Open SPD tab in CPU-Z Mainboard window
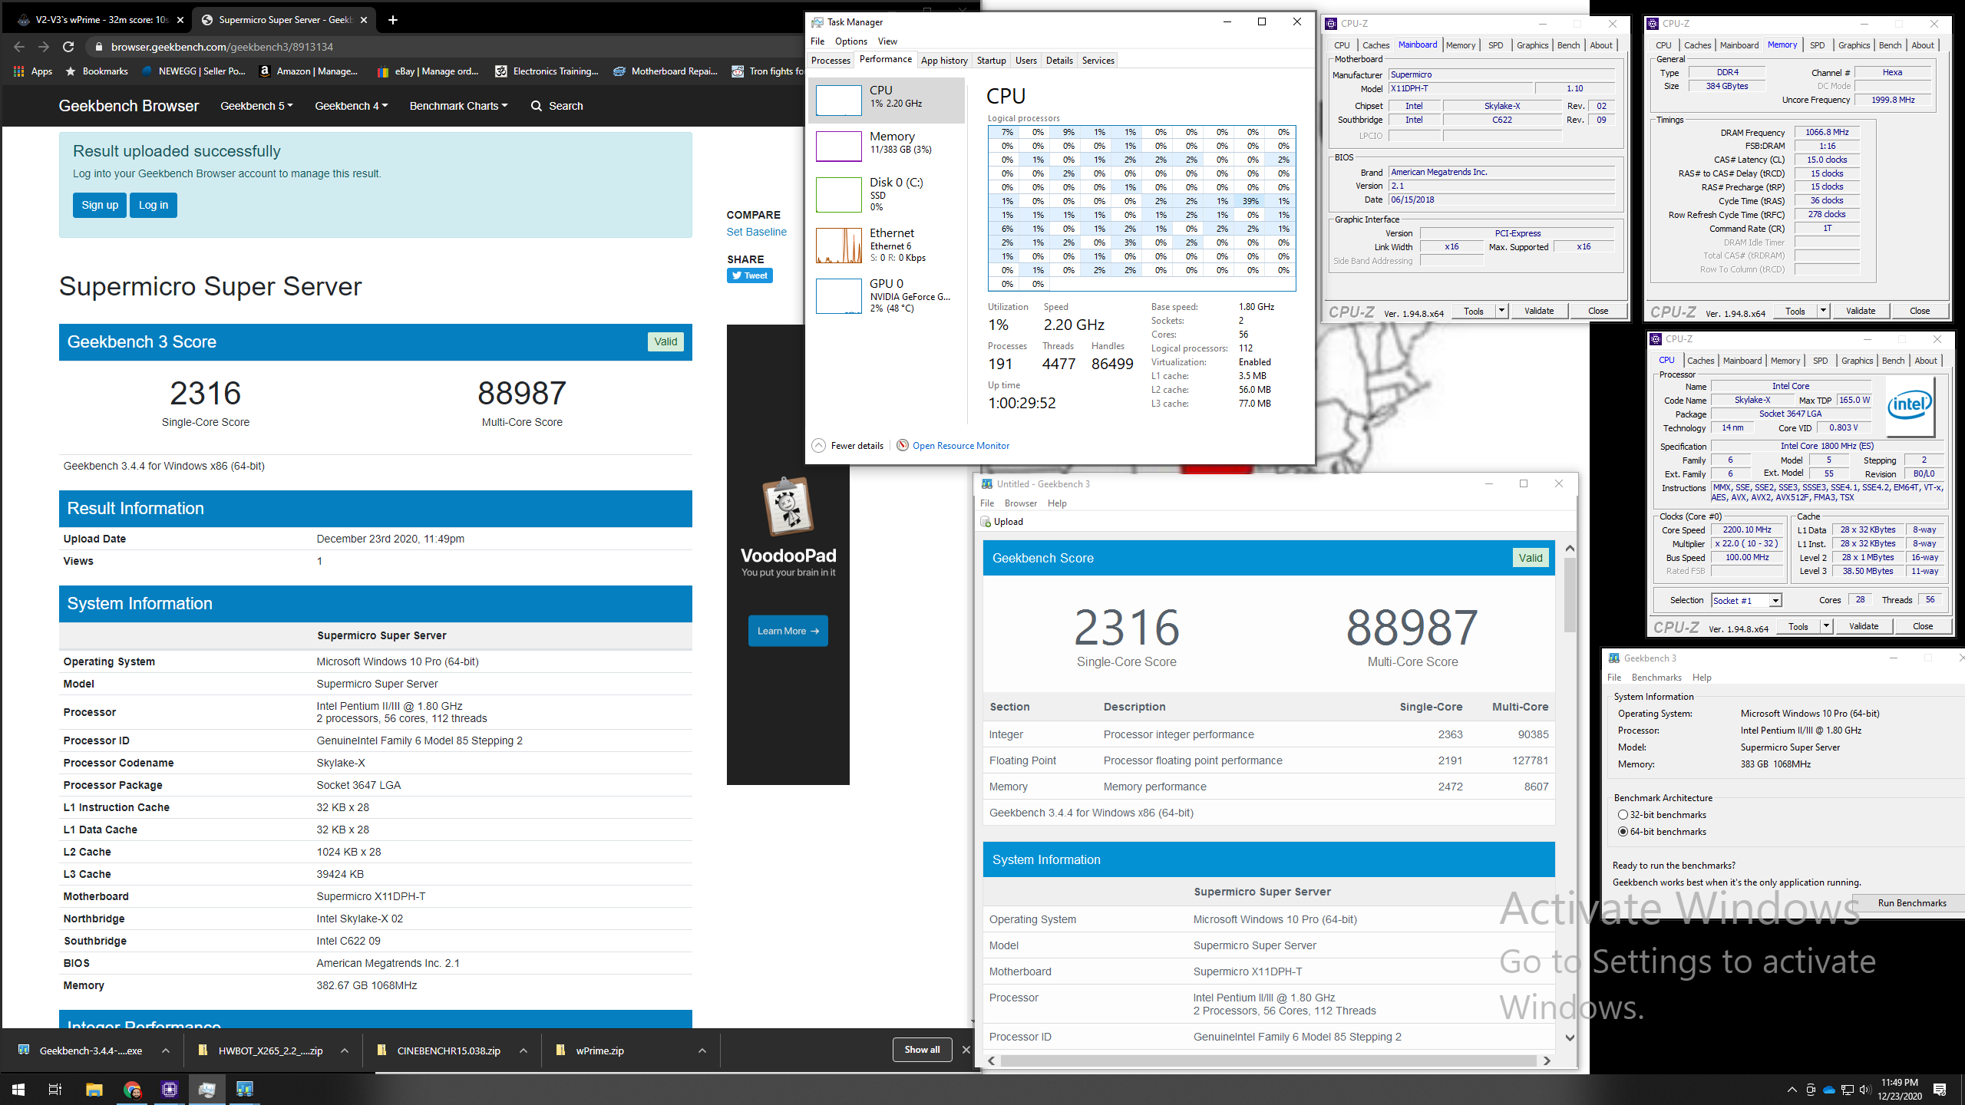The width and height of the screenshot is (1965, 1105). [x=1495, y=45]
